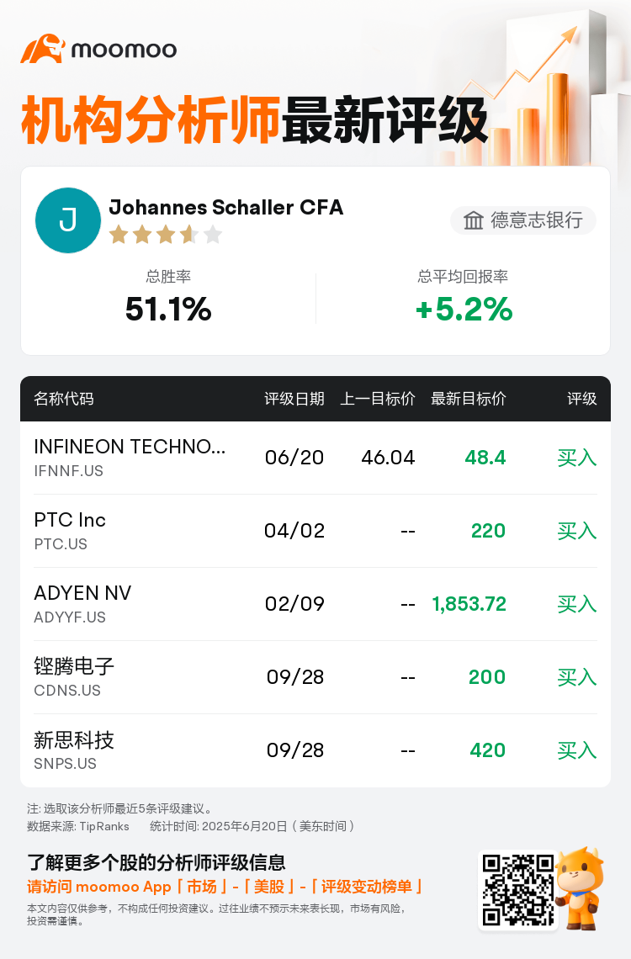Click the 上一目标价 column header
This screenshot has width=631, height=959.
pos(377,399)
